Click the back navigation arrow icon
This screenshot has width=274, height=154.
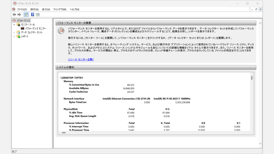point(14,14)
